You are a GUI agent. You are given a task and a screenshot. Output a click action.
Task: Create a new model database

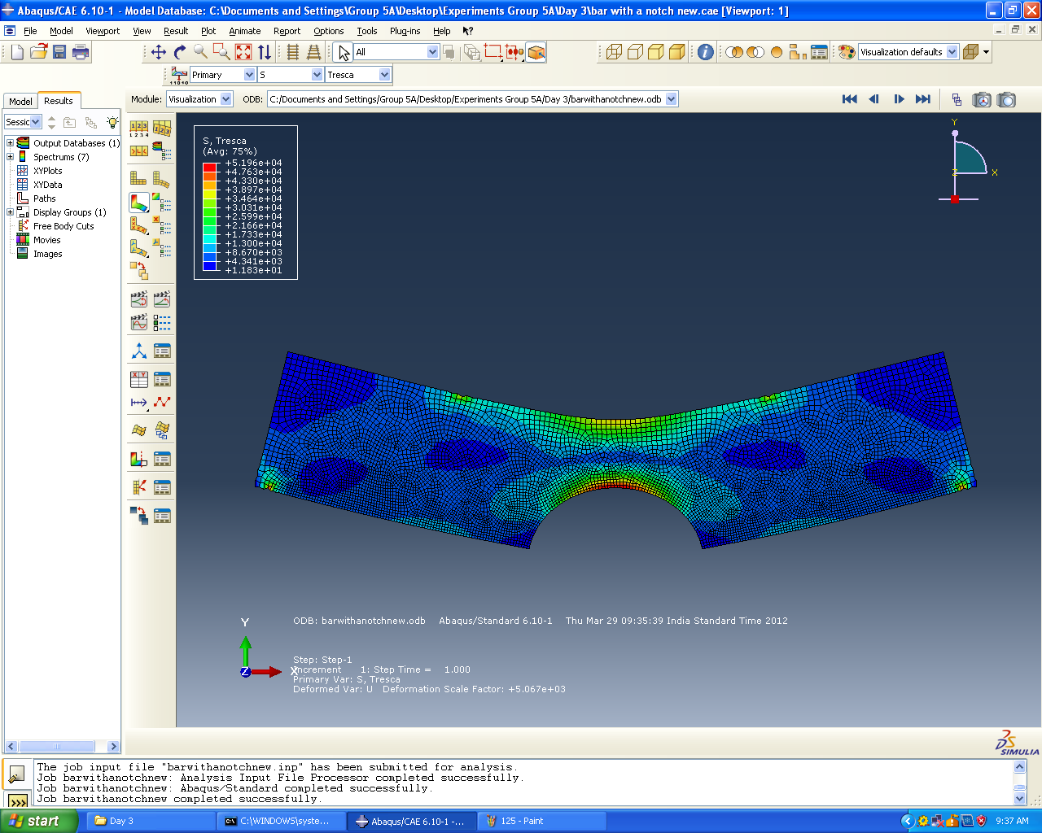(x=17, y=52)
